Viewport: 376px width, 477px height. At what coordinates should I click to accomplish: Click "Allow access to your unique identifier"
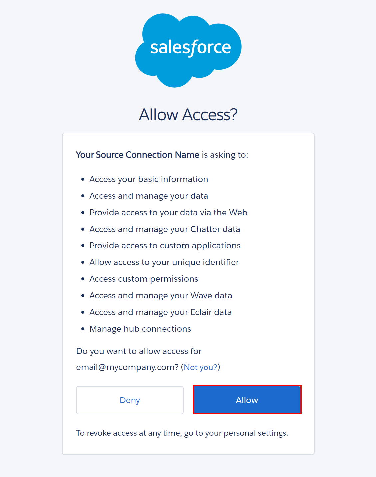164,262
